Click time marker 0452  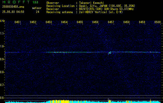(33, 22)
